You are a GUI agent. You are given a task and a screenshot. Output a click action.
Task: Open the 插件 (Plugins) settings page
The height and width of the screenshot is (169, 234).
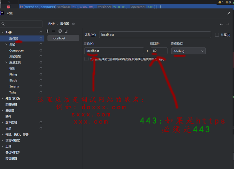pos(8,116)
